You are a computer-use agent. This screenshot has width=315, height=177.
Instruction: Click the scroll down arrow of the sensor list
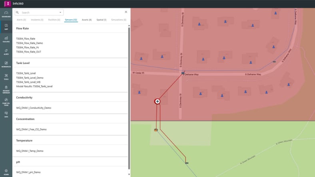(x=129, y=174)
